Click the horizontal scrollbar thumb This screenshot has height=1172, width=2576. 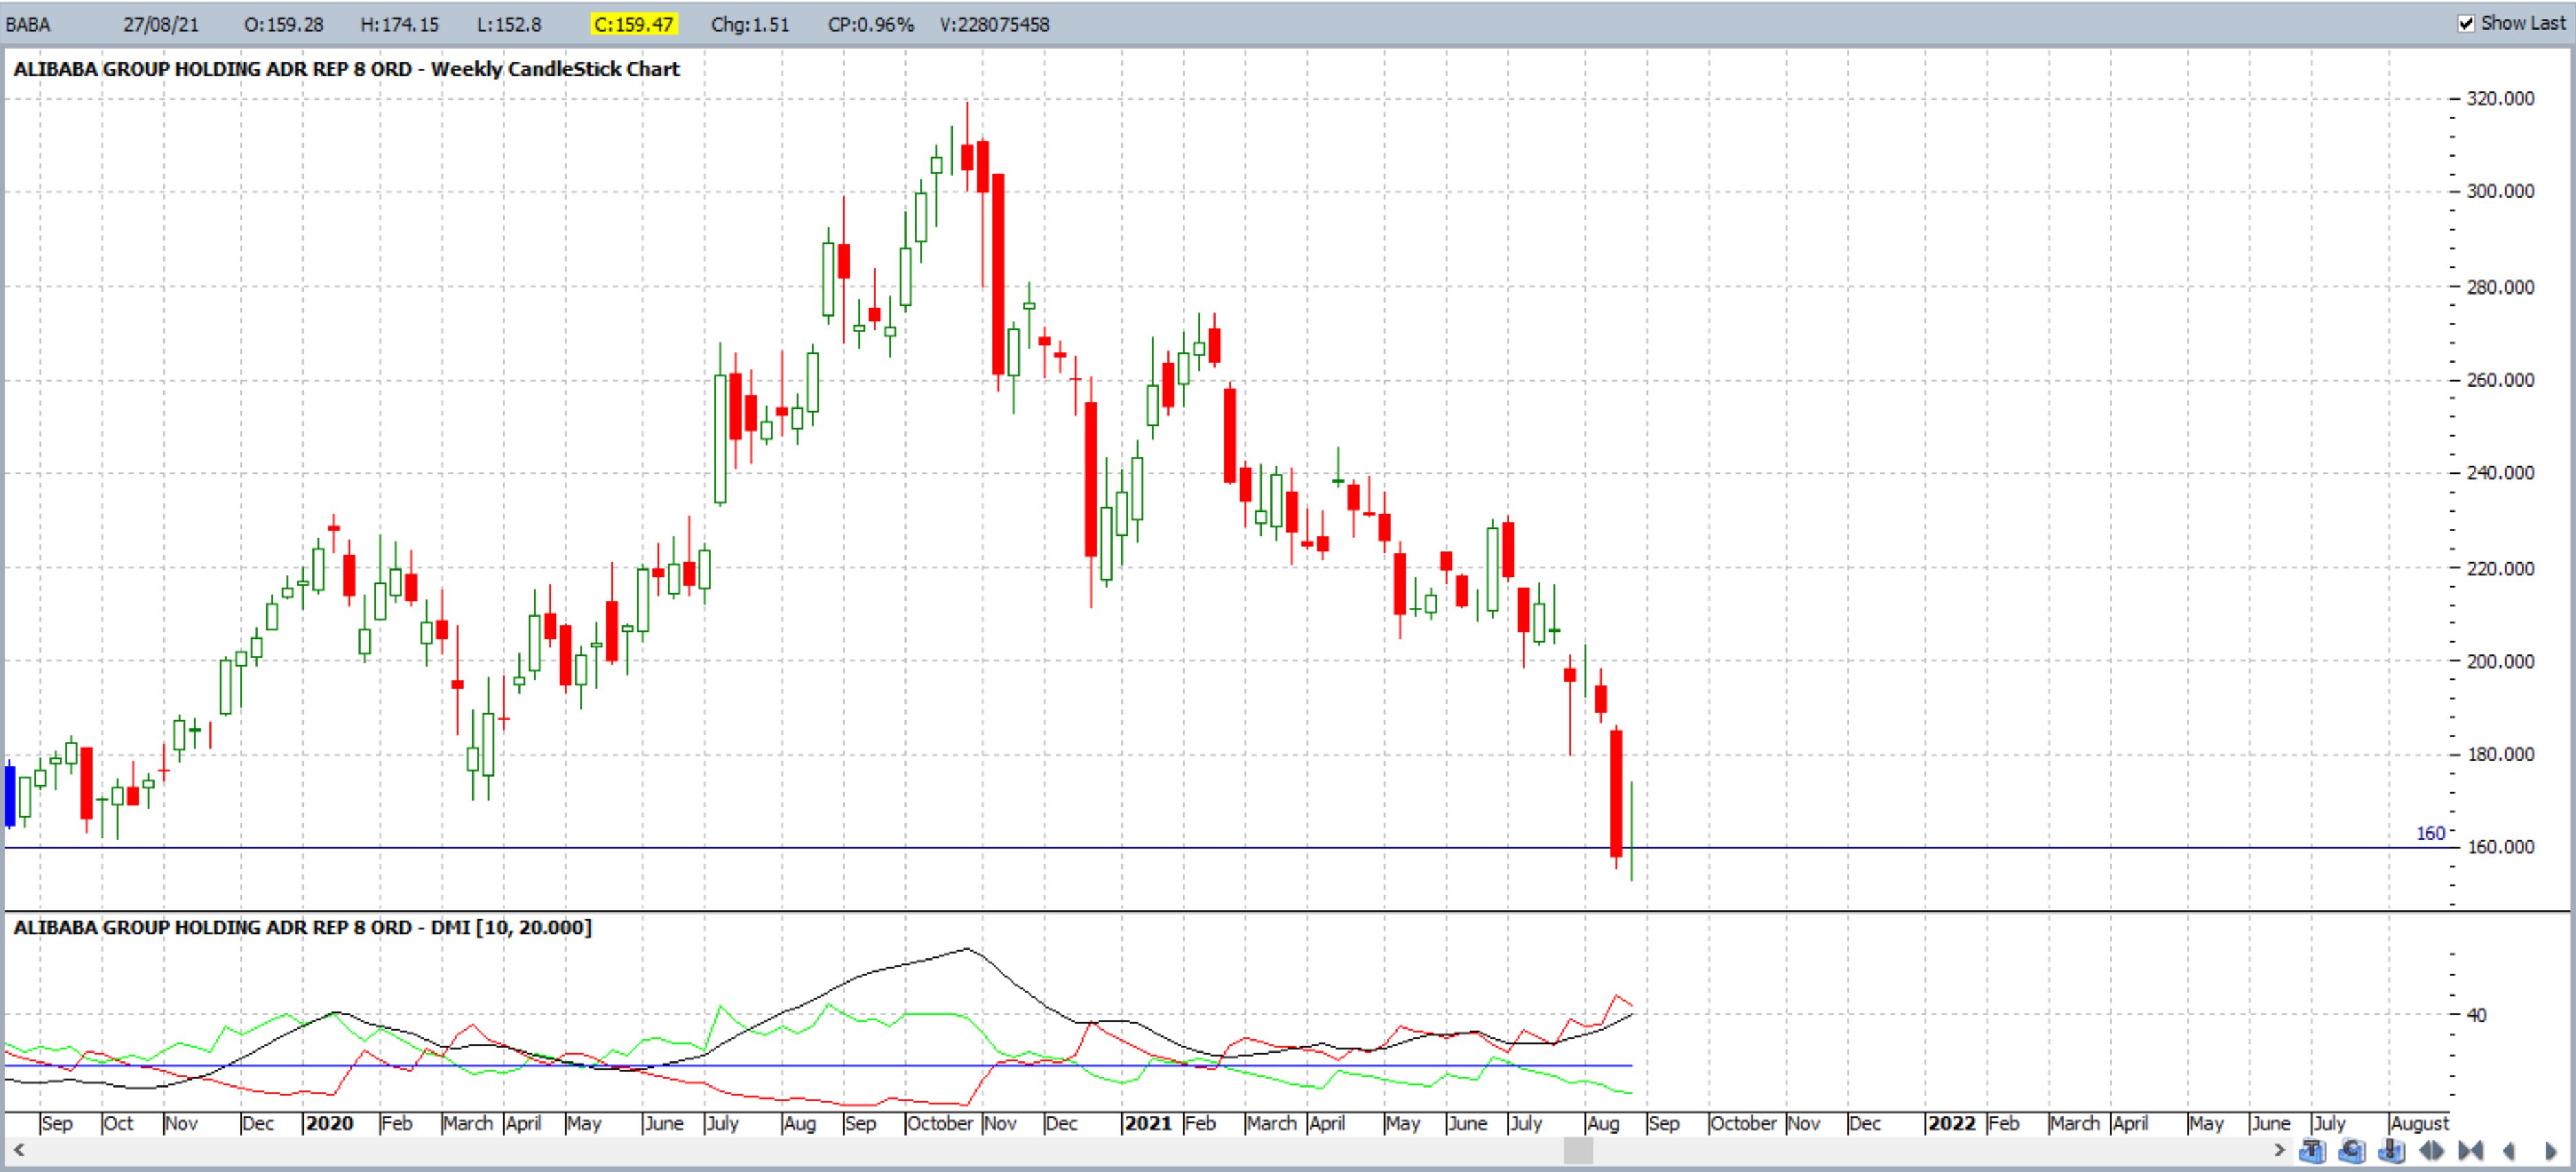[x=1578, y=1151]
